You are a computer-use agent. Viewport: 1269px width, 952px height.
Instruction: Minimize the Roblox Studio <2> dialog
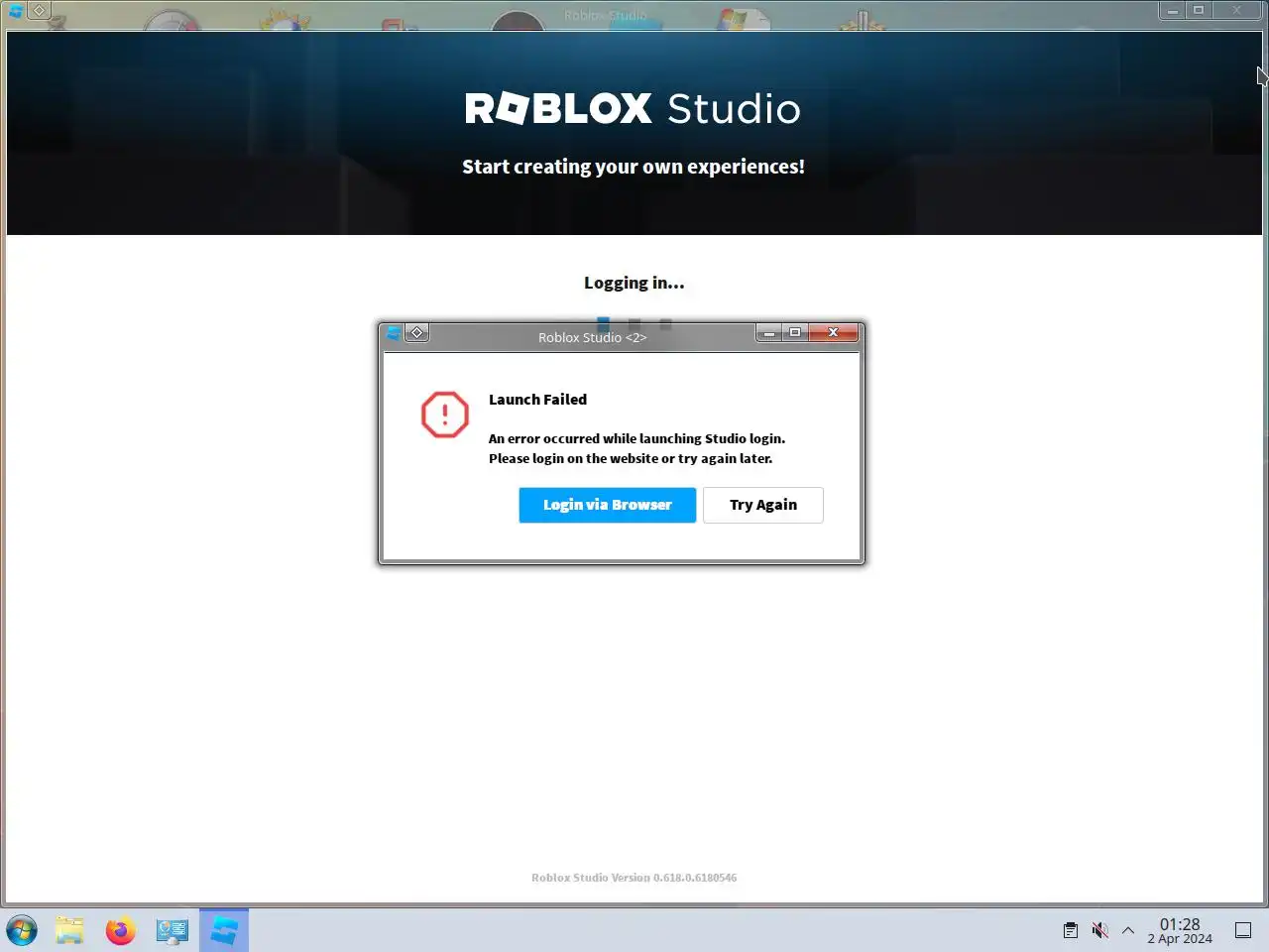(768, 333)
